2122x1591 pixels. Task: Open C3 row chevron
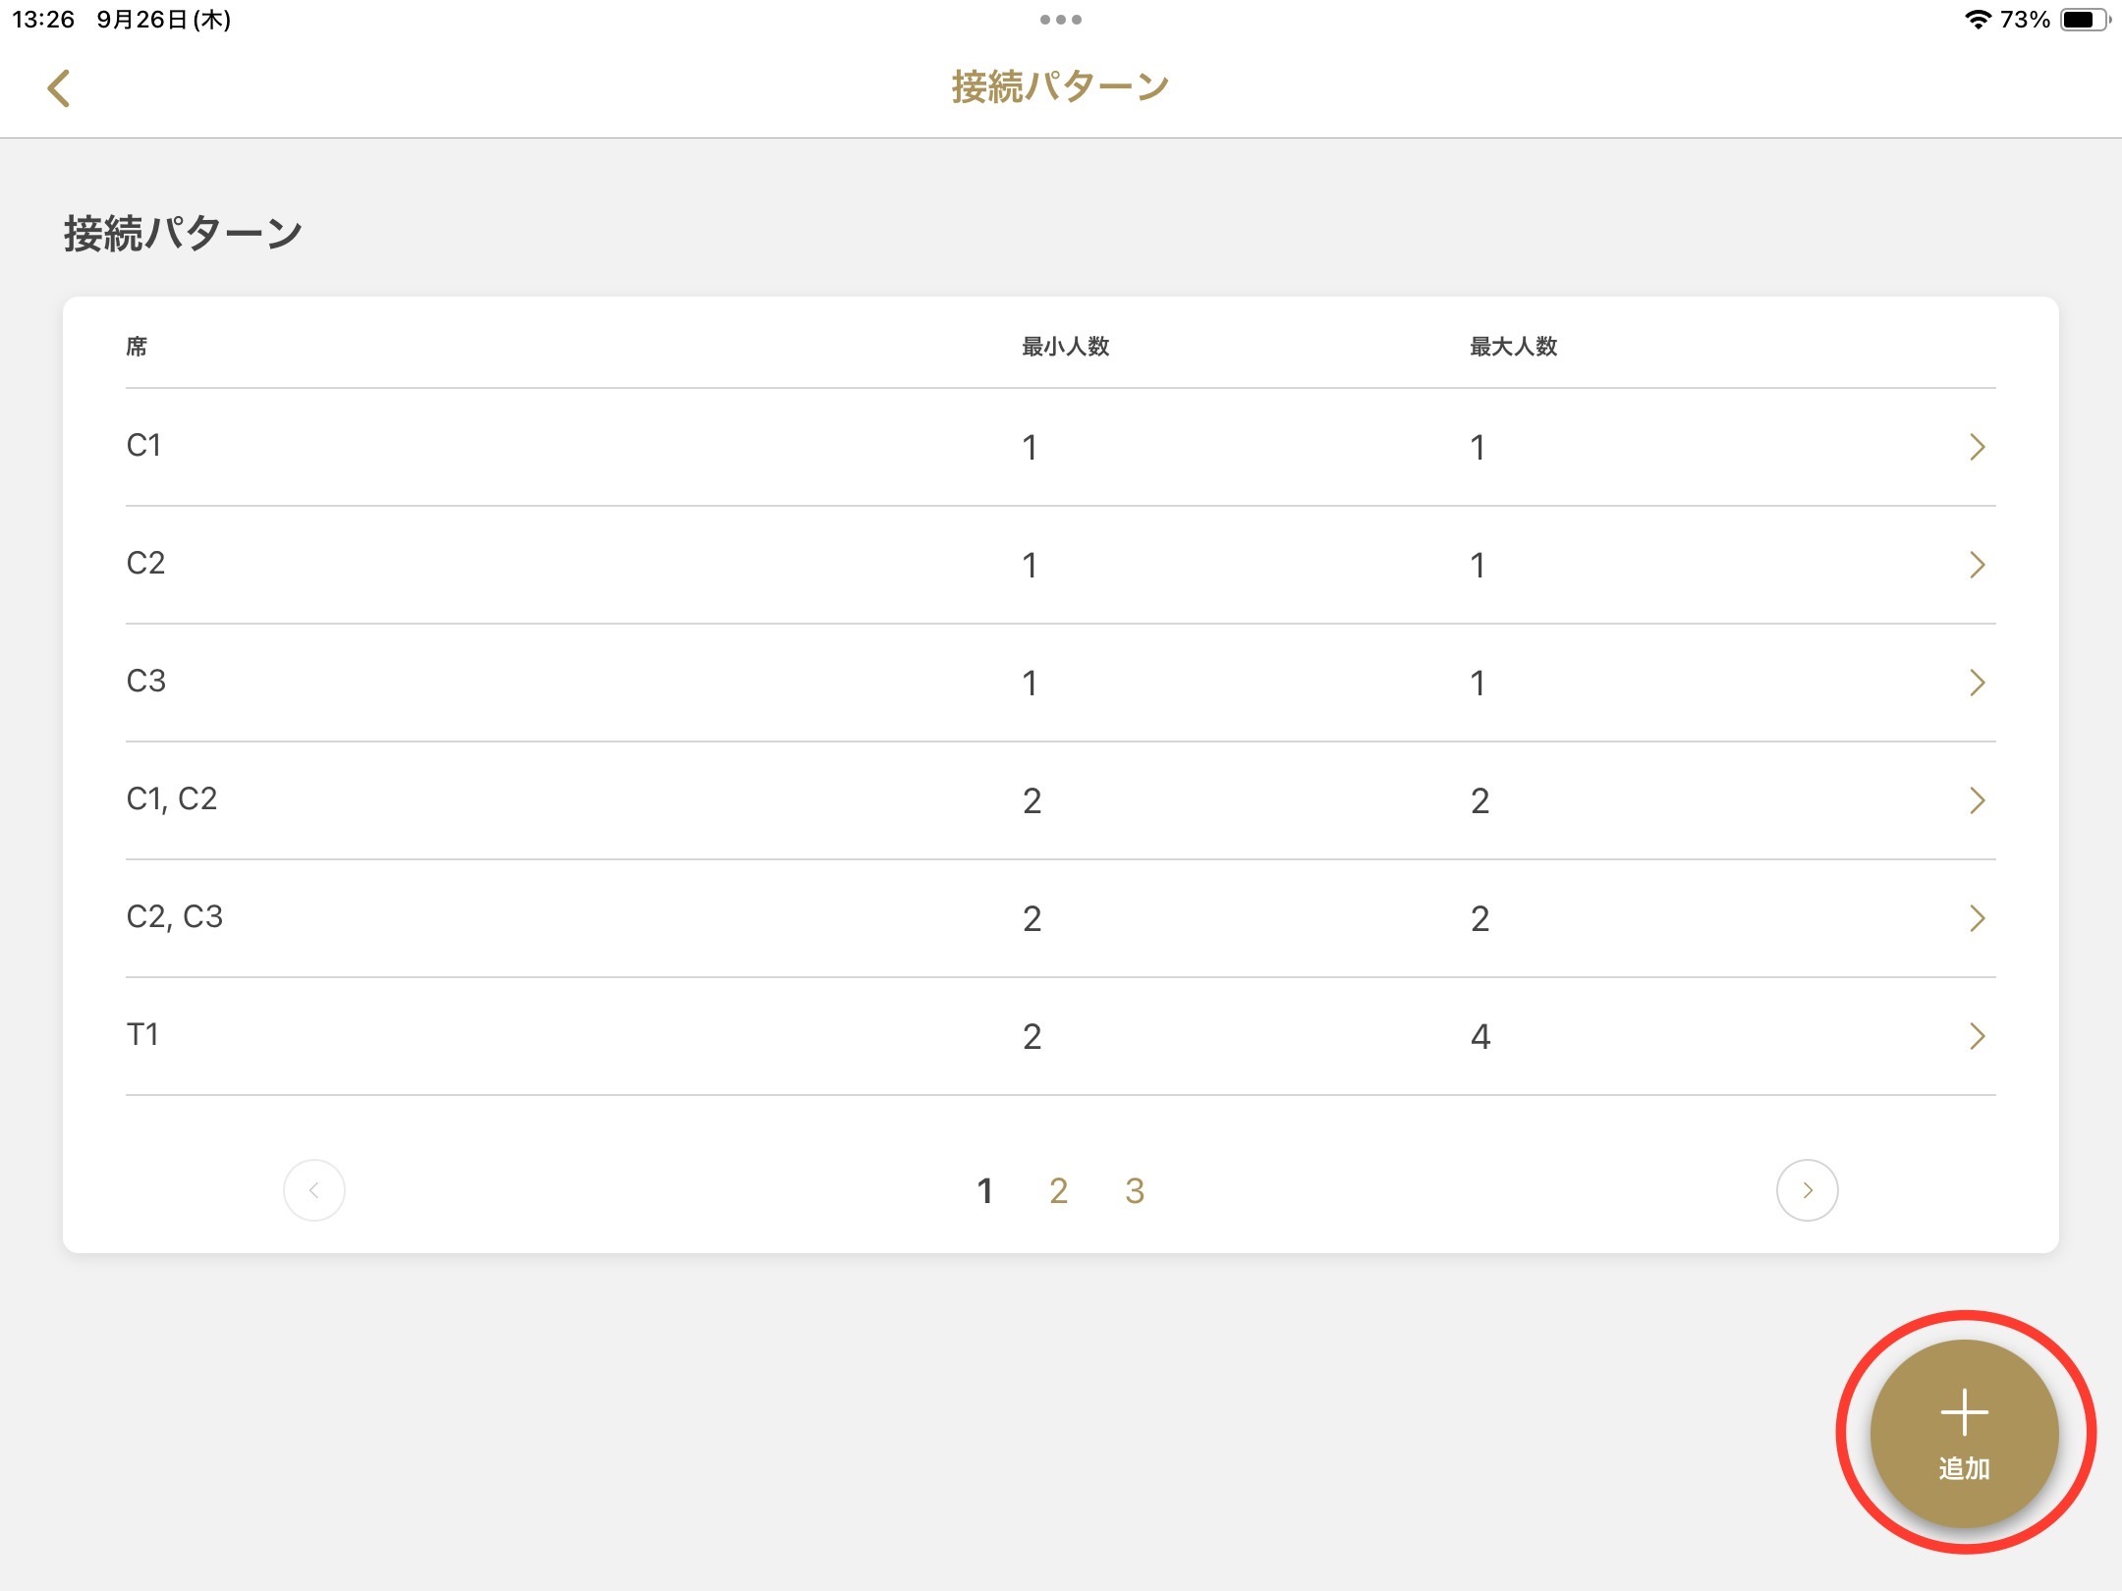pyautogui.click(x=1978, y=683)
